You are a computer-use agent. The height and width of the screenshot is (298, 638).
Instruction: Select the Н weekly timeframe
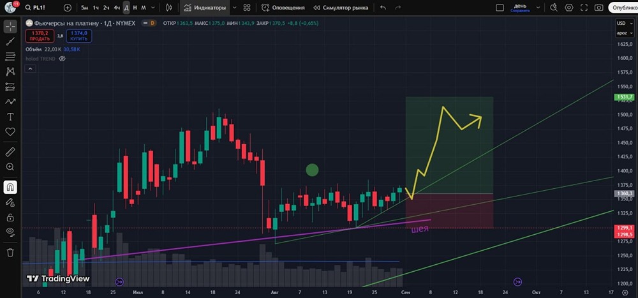point(135,8)
